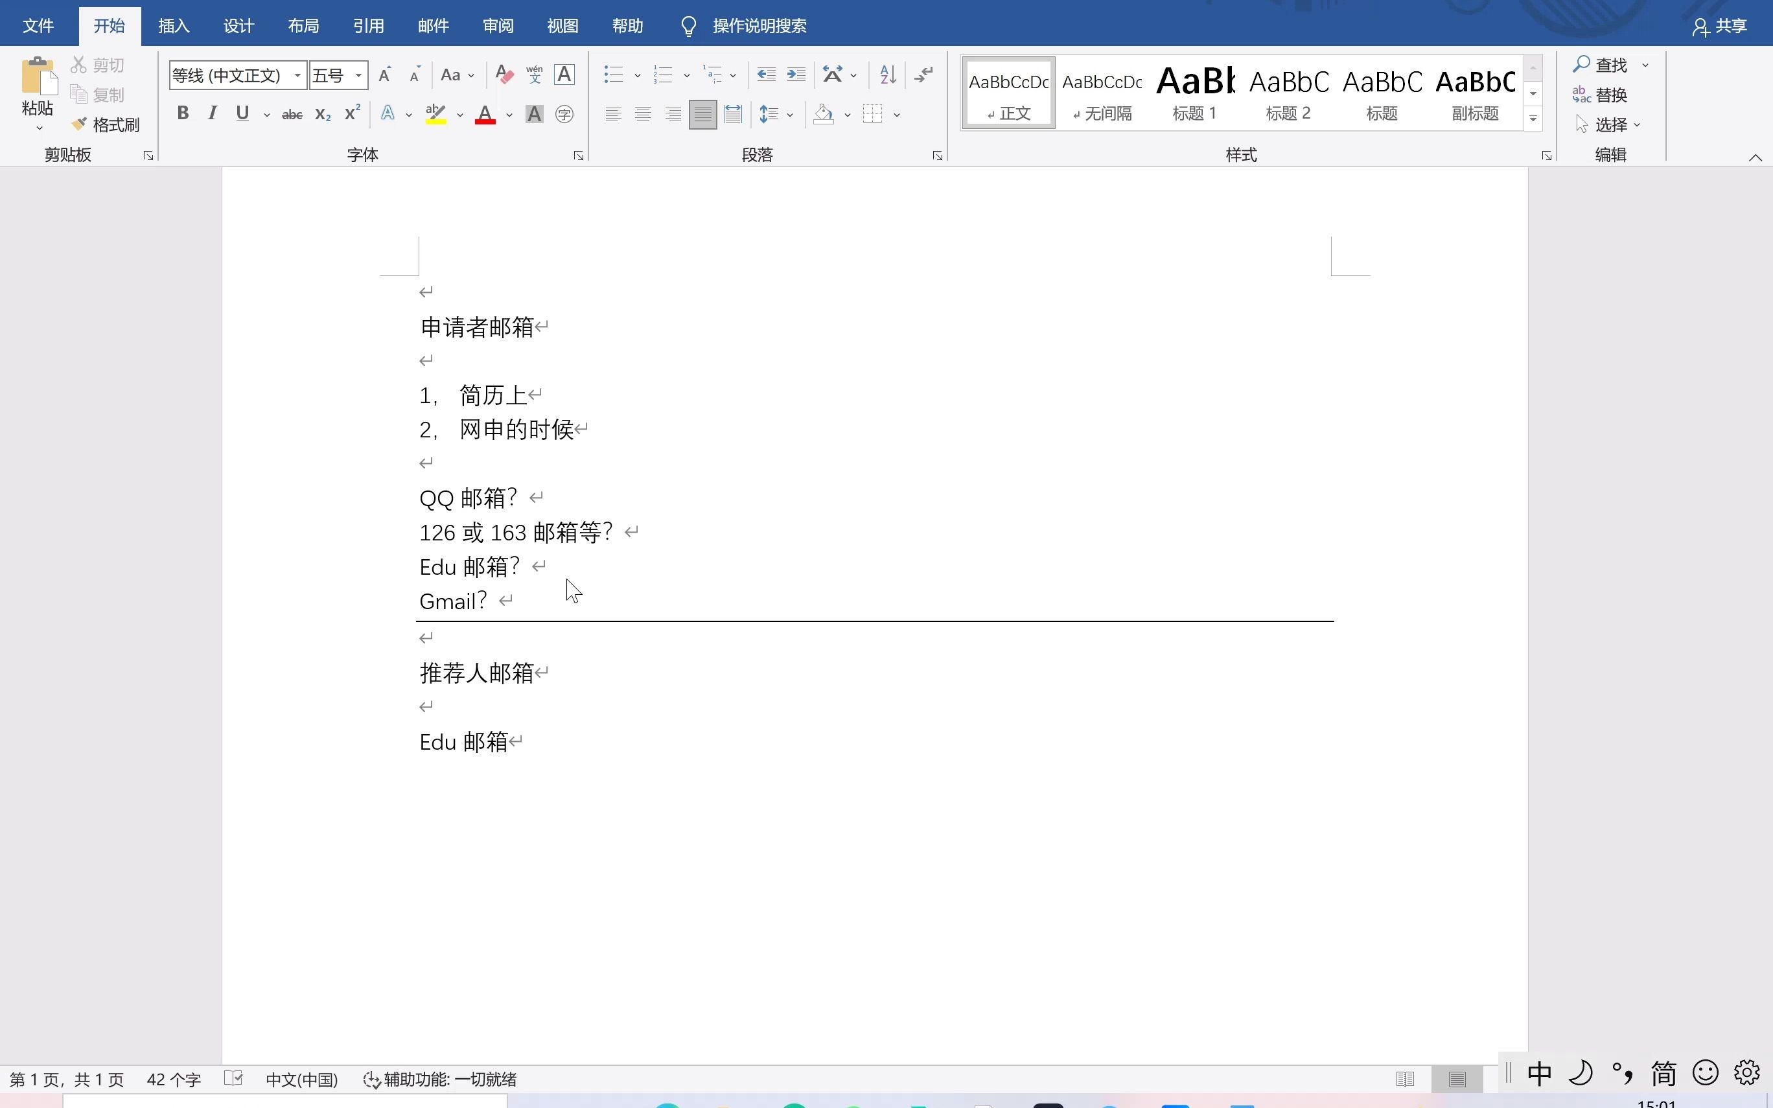Image resolution: width=1773 pixels, height=1108 pixels.
Task: Apply strikethrough formatting
Action: [292, 114]
